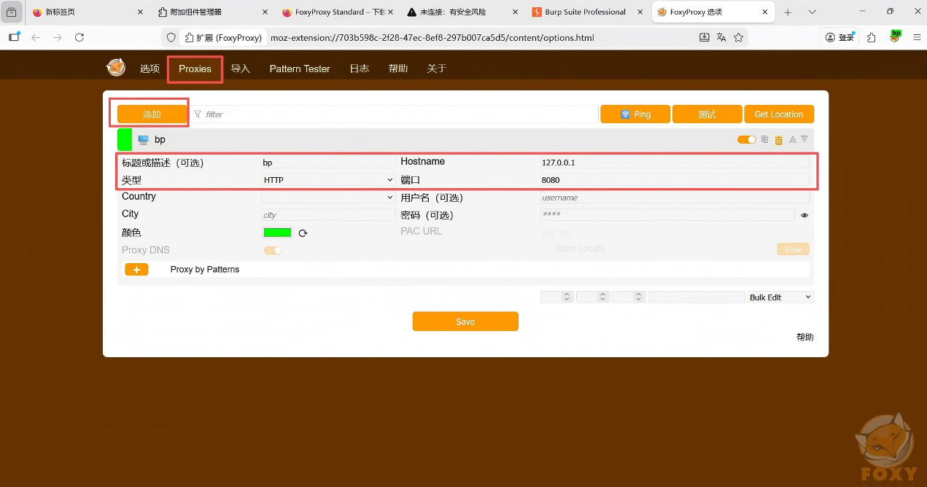
Task: Click the username input field
Action: point(675,198)
